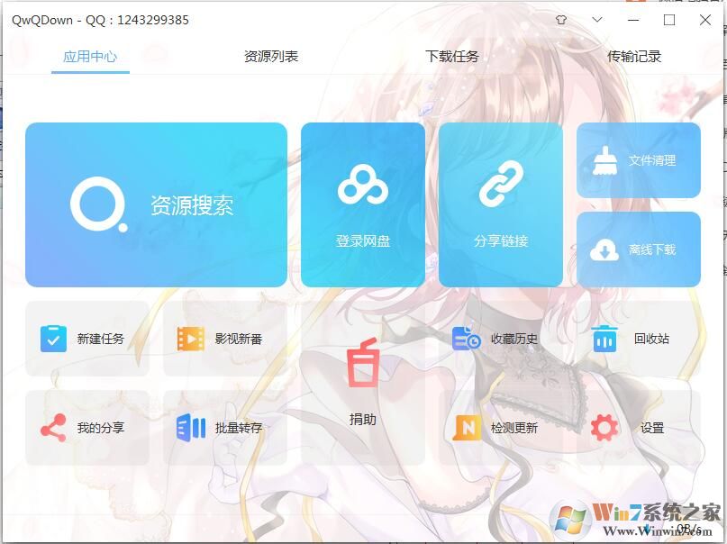Click the shirt-shaped skin theme icon
Image resolution: width=727 pixels, height=544 pixels.
560,19
